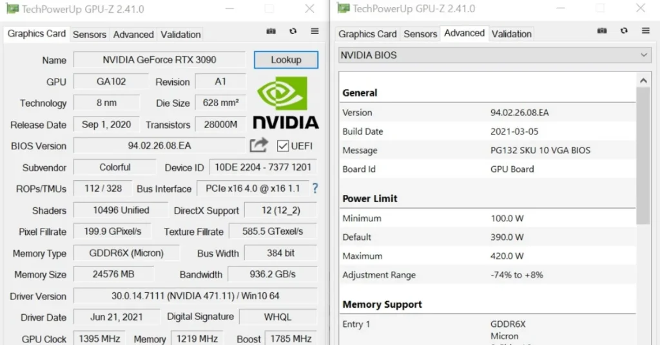Open the NVIDIA BIOS dropdown
660x345 pixels.
pyautogui.click(x=494, y=55)
